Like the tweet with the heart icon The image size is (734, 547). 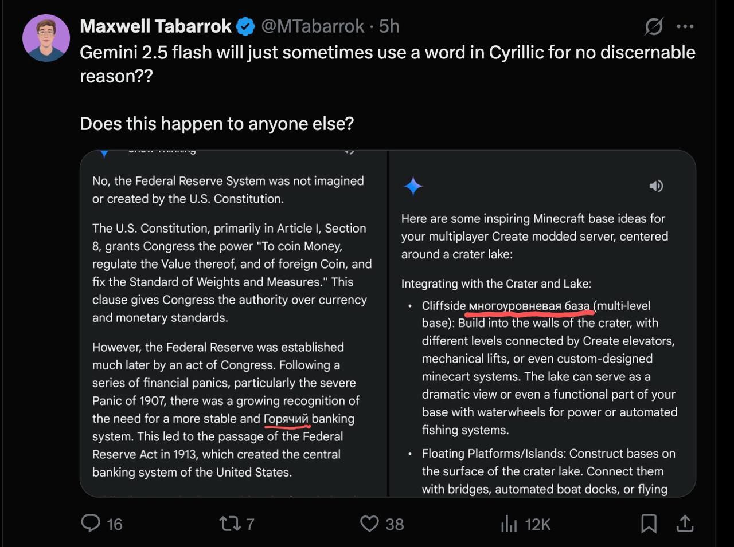point(369,523)
